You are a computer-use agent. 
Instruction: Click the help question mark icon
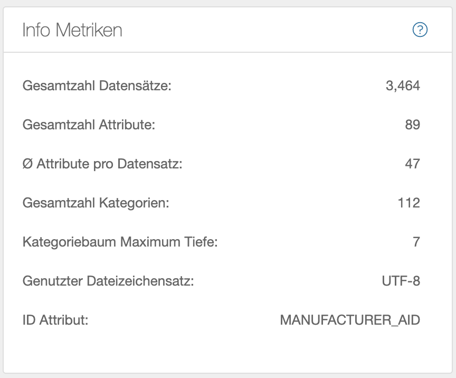pyautogui.click(x=420, y=30)
